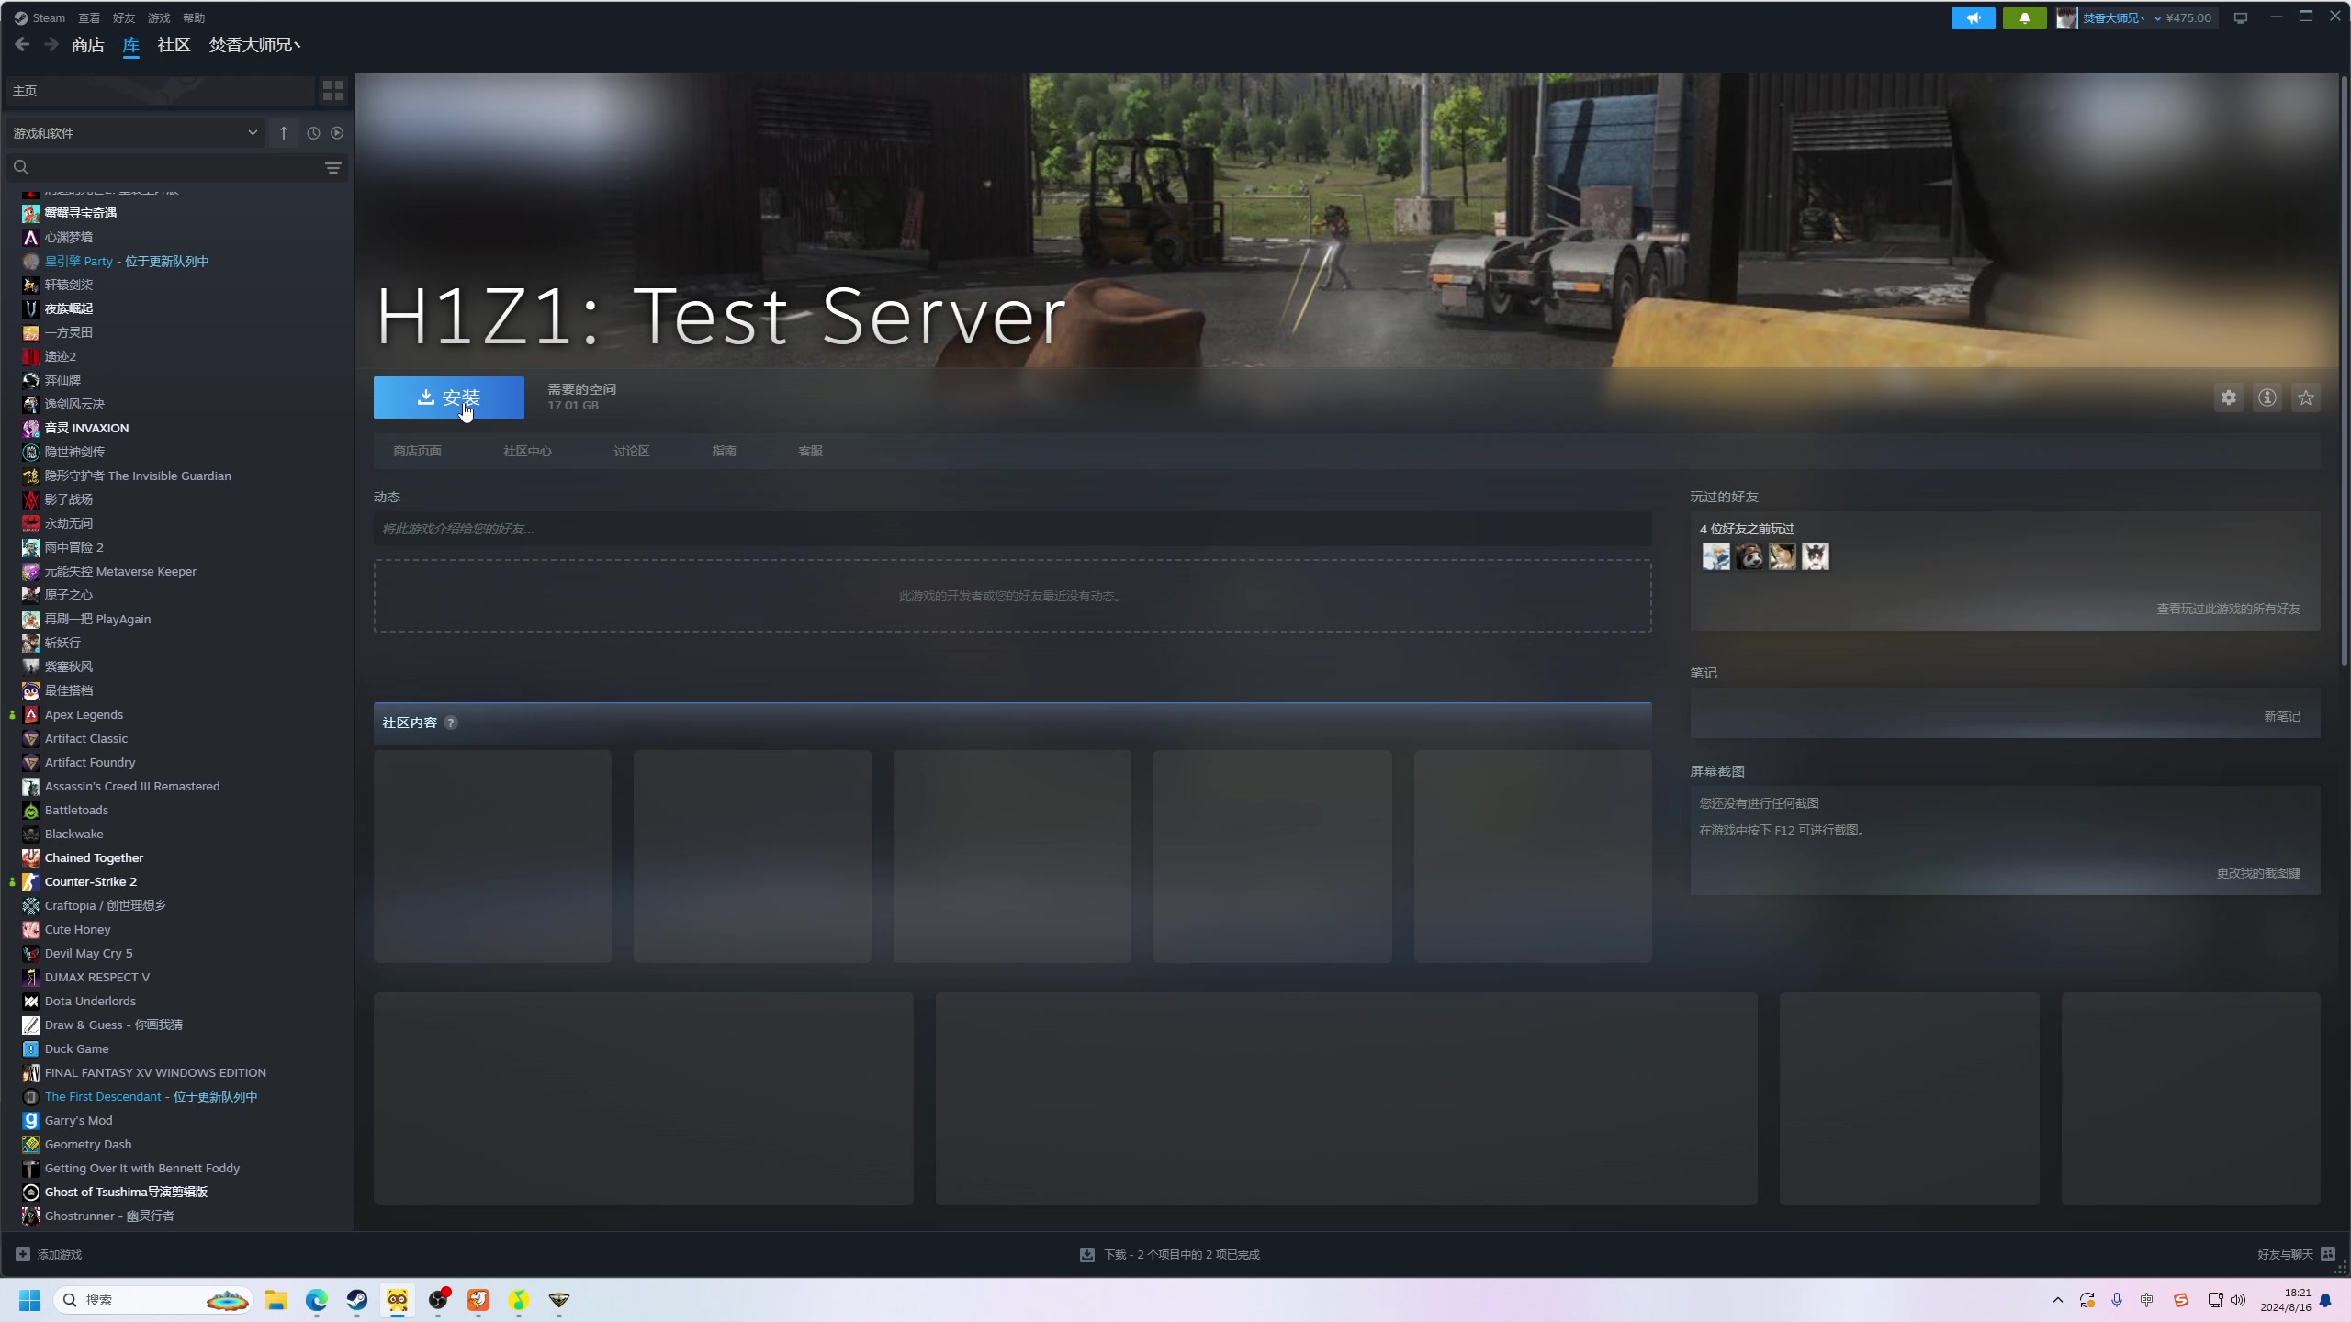Click the help icon beside 社区内容
The width and height of the screenshot is (2351, 1322).
tap(451, 723)
